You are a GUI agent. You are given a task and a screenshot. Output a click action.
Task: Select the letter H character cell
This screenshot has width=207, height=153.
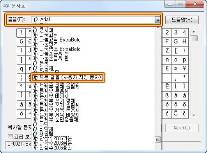tap(184, 42)
